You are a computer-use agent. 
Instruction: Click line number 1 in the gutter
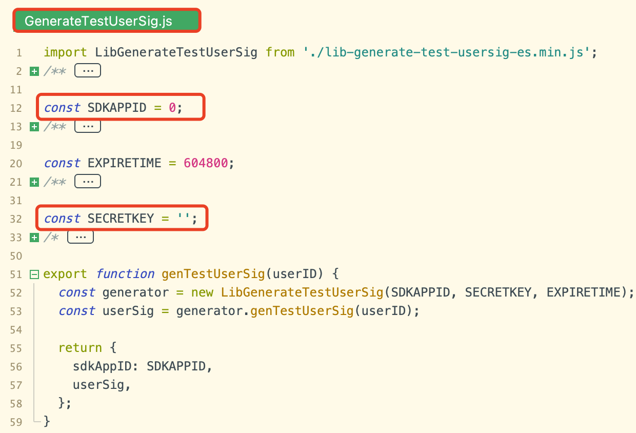pos(19,53)
